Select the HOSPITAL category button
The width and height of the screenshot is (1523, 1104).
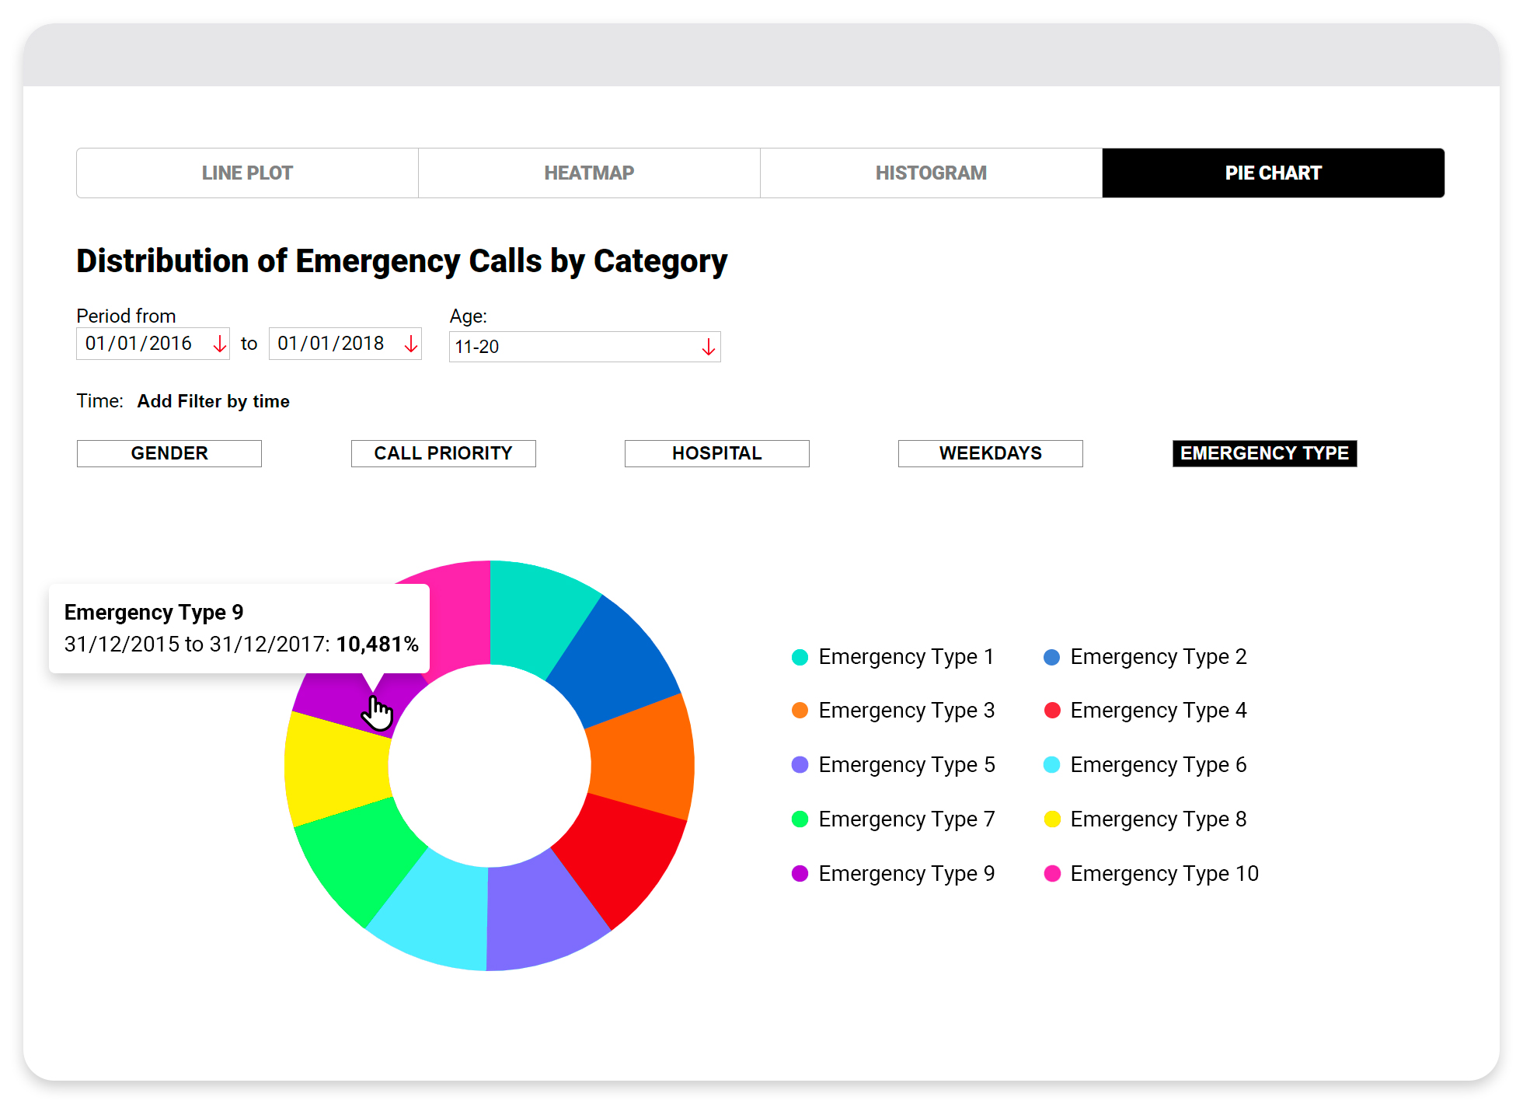(x=716, y=453)
